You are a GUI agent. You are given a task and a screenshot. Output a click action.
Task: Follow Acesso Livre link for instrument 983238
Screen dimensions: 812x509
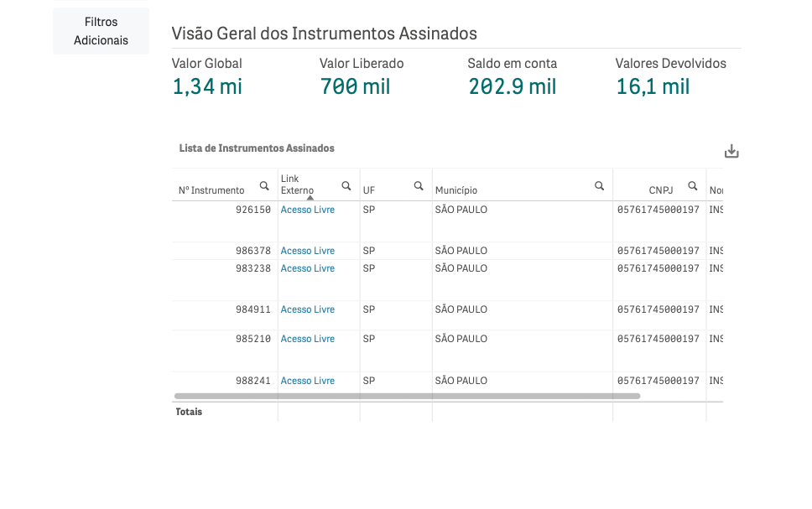[307, 268]
